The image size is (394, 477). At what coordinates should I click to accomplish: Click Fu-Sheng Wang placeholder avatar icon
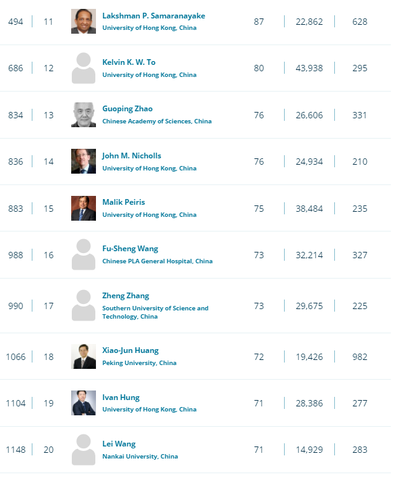83,254
